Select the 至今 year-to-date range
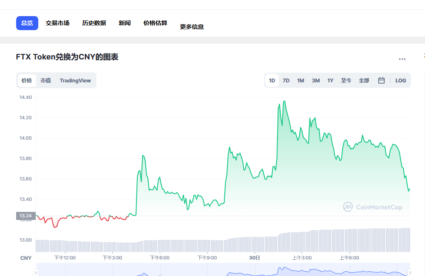This screenshot has width=425, height=276. (x=346, y=80)
